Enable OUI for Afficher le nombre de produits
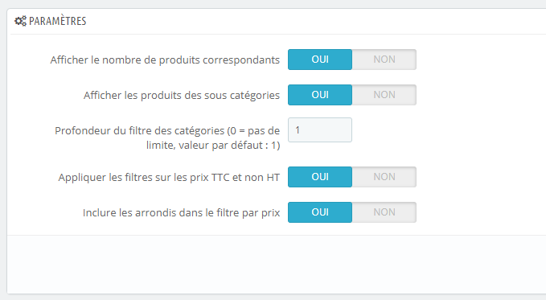This screenshot has width=546, height=300. pyautogui.click(x=320, y=60)
